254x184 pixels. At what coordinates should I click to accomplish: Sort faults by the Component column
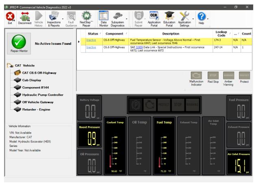116,34
